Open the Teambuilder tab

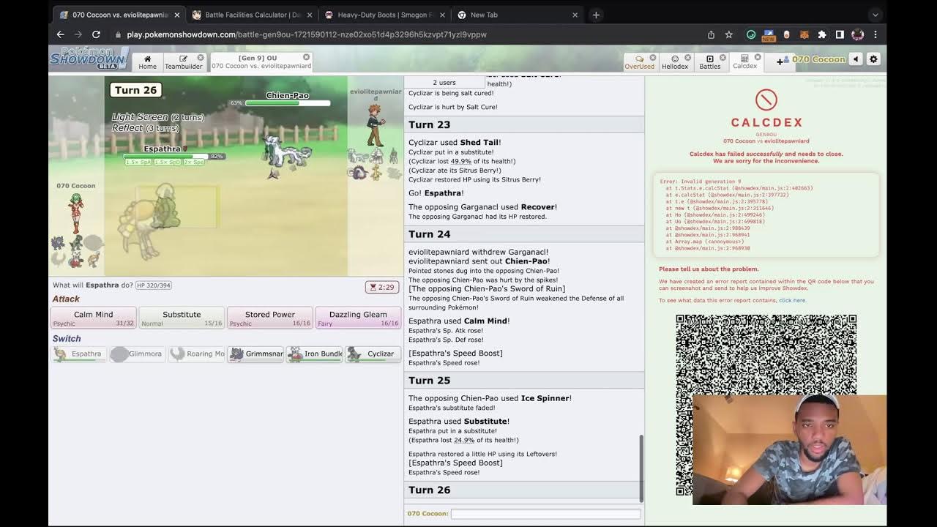tap(183, 62)
